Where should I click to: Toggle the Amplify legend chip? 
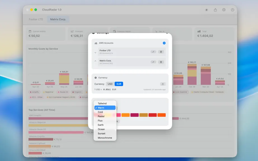pos(34,92)
